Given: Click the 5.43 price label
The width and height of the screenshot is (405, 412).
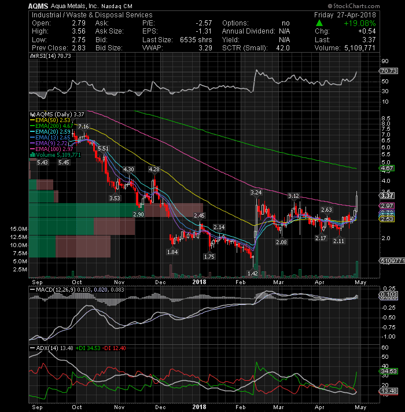Looking at the screenshot, I should (42, 163).
